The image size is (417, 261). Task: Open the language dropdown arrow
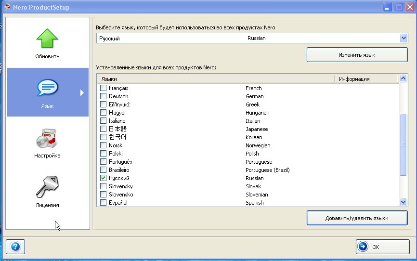click(x=404, y=38)
